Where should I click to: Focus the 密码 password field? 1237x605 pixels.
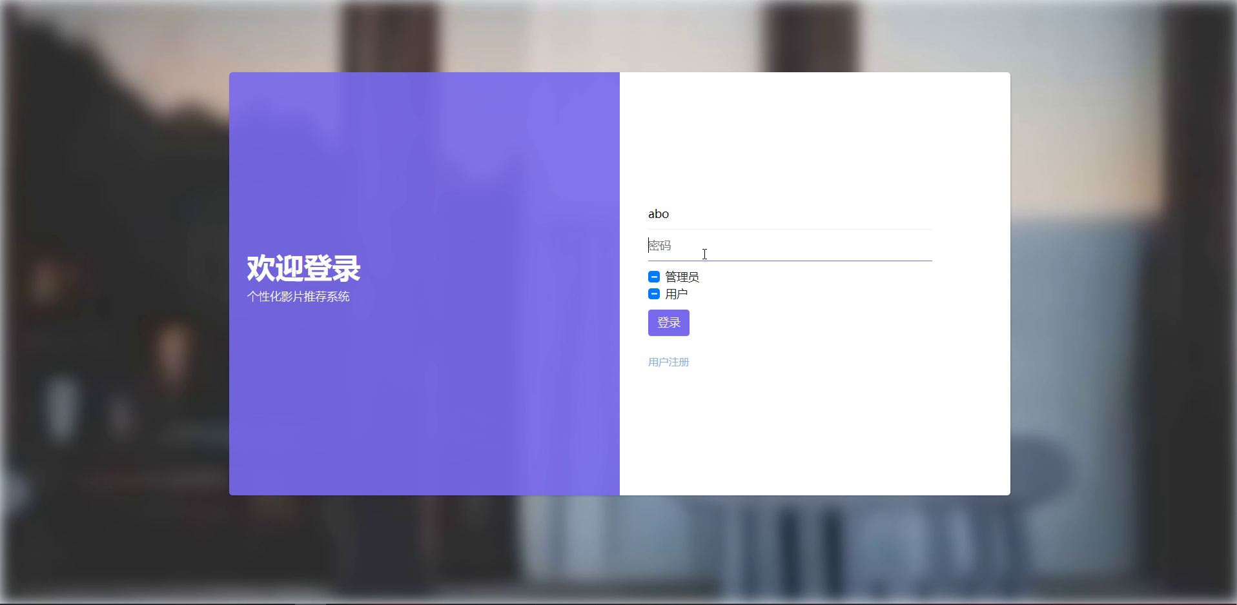point(790,246)
